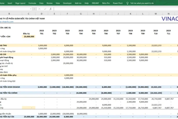Click 4,000,000 in highlighted subcontractor payment row

pyautogui.click(x=69, y=75)
